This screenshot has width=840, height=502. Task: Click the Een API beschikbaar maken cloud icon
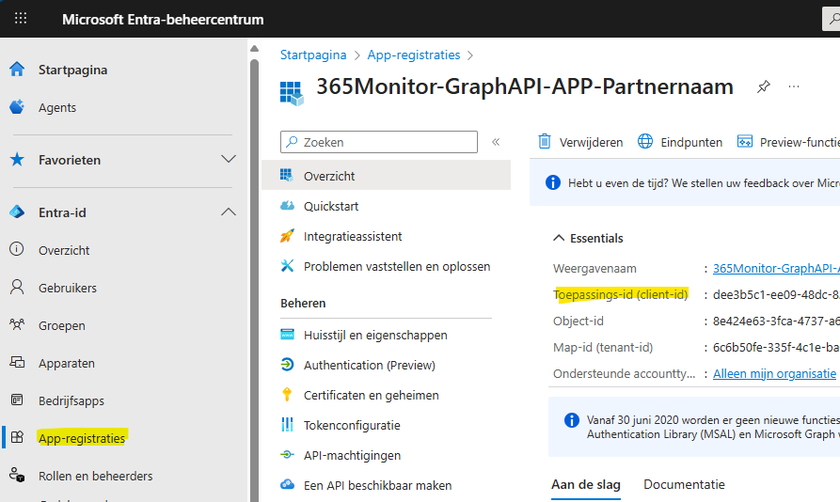pos(288,484)
